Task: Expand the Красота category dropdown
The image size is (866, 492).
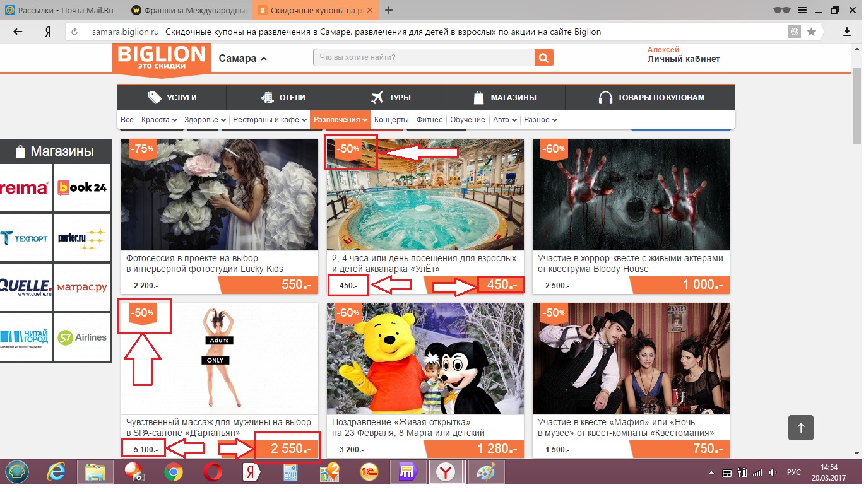Action: point(158,120)
